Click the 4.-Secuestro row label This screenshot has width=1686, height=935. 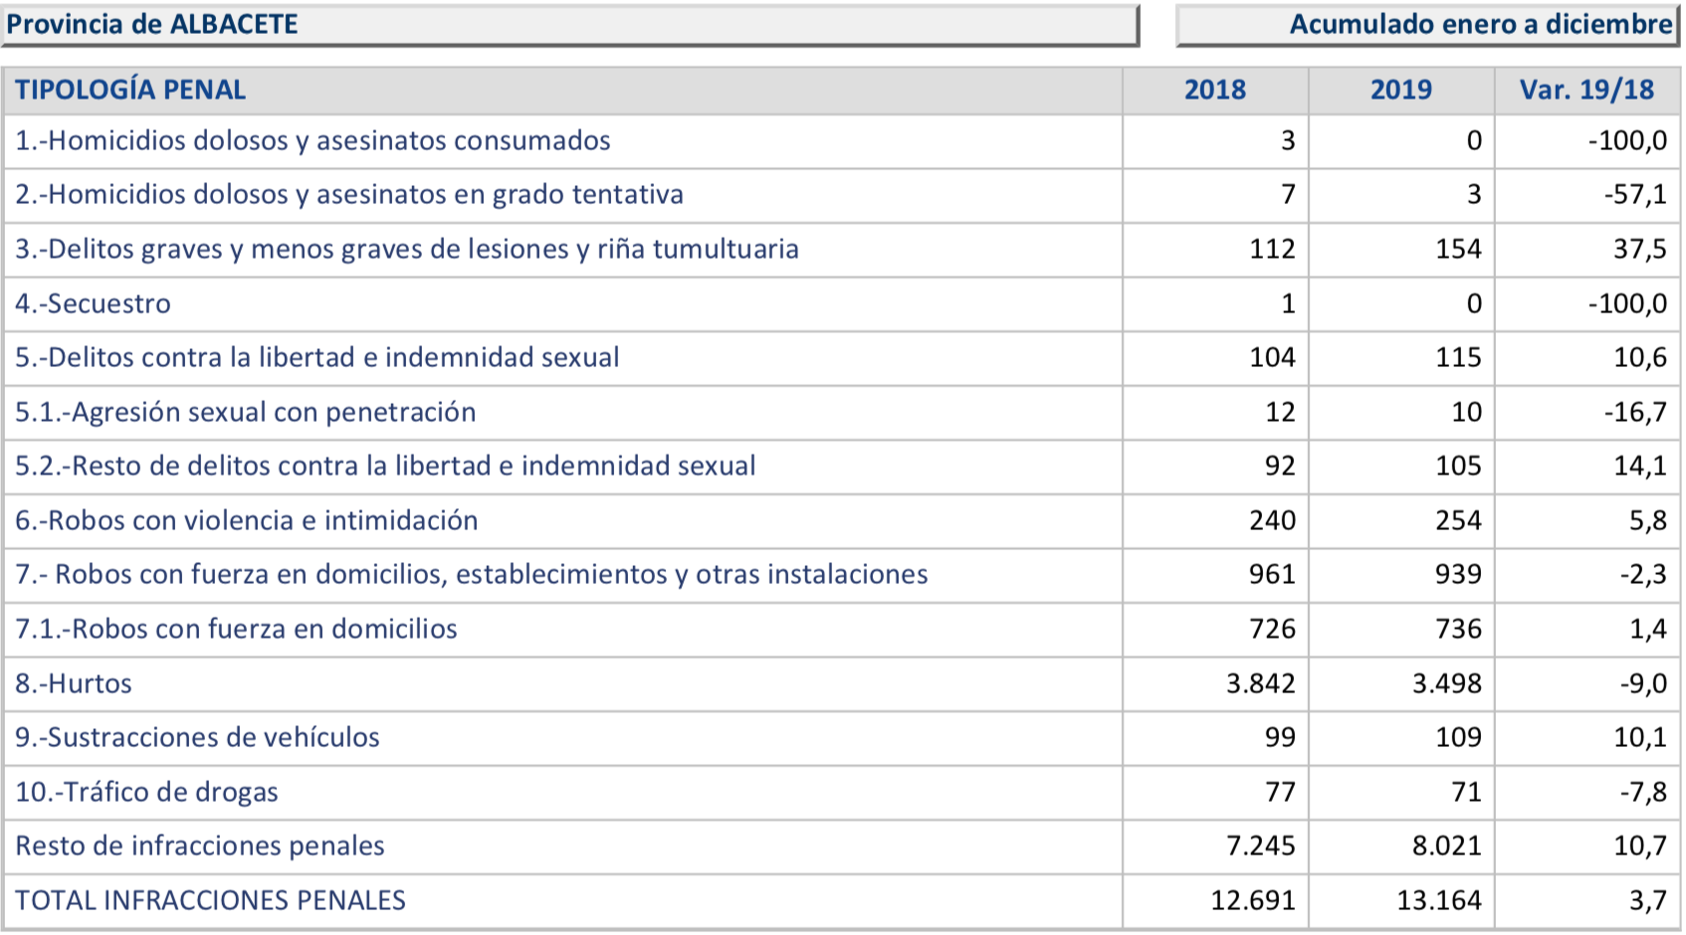coord(93,303)
